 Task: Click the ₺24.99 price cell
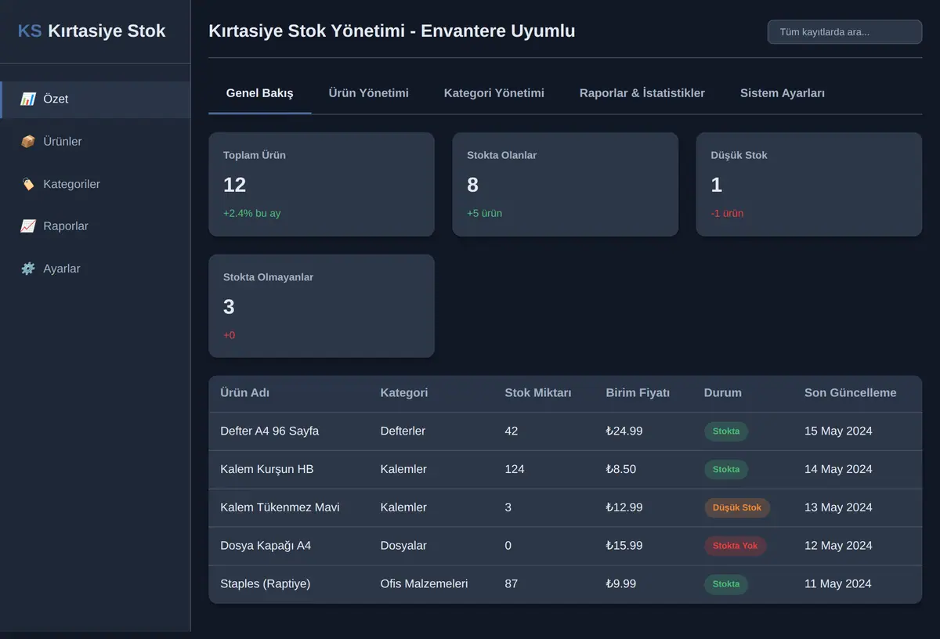(624, 431)
